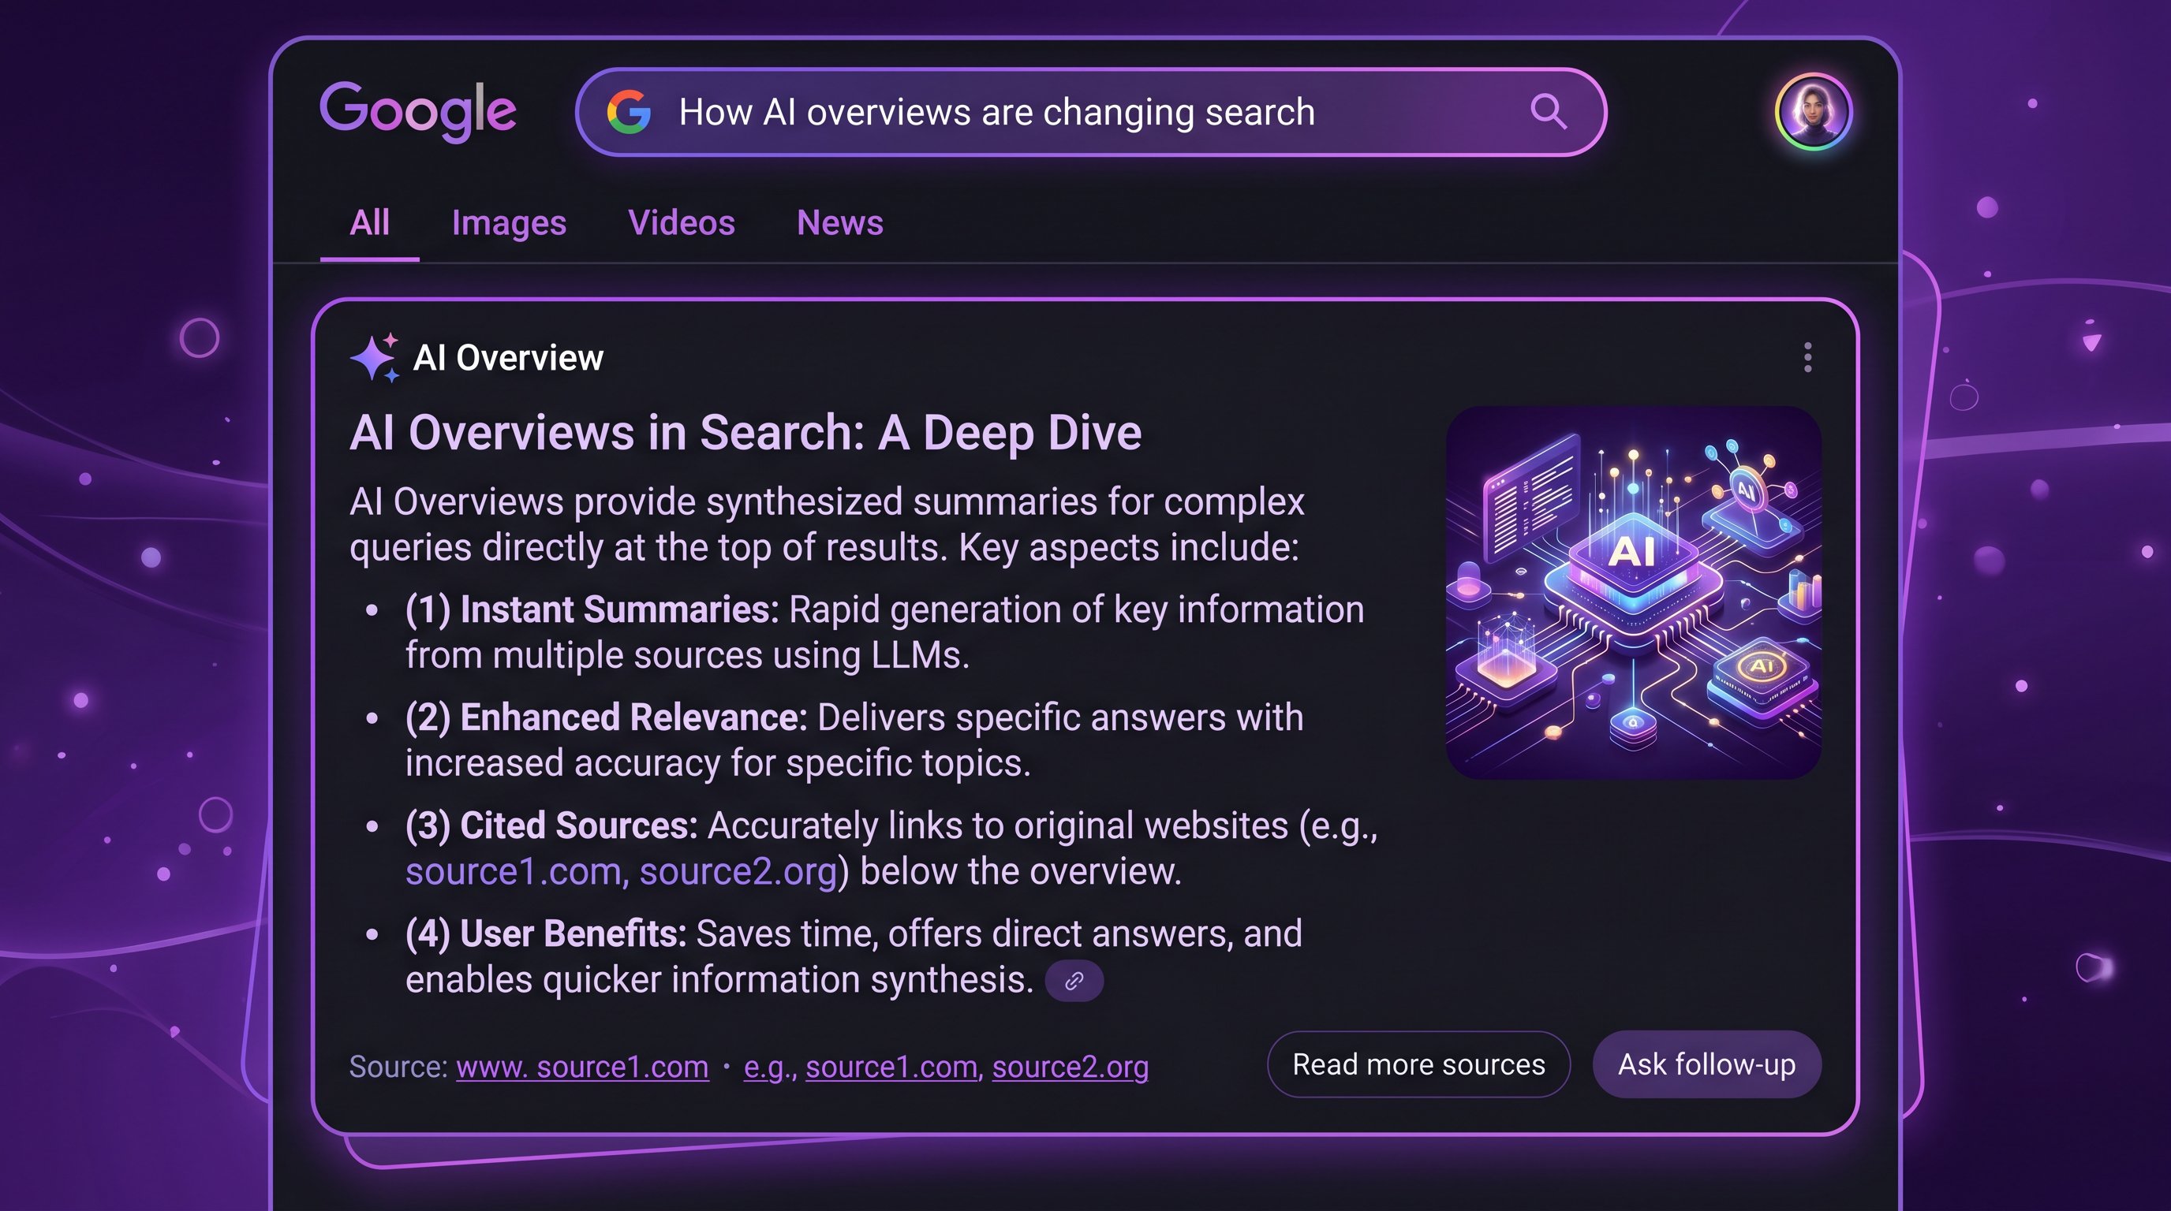Click the Ask follow-up button
This screenshot has height=1211, width=2171.
pyautogui.click(x=1706, y=1064)
